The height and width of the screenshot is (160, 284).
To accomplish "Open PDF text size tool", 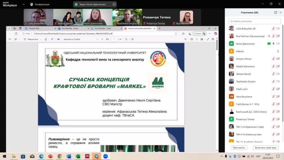I will pos(52,39).
